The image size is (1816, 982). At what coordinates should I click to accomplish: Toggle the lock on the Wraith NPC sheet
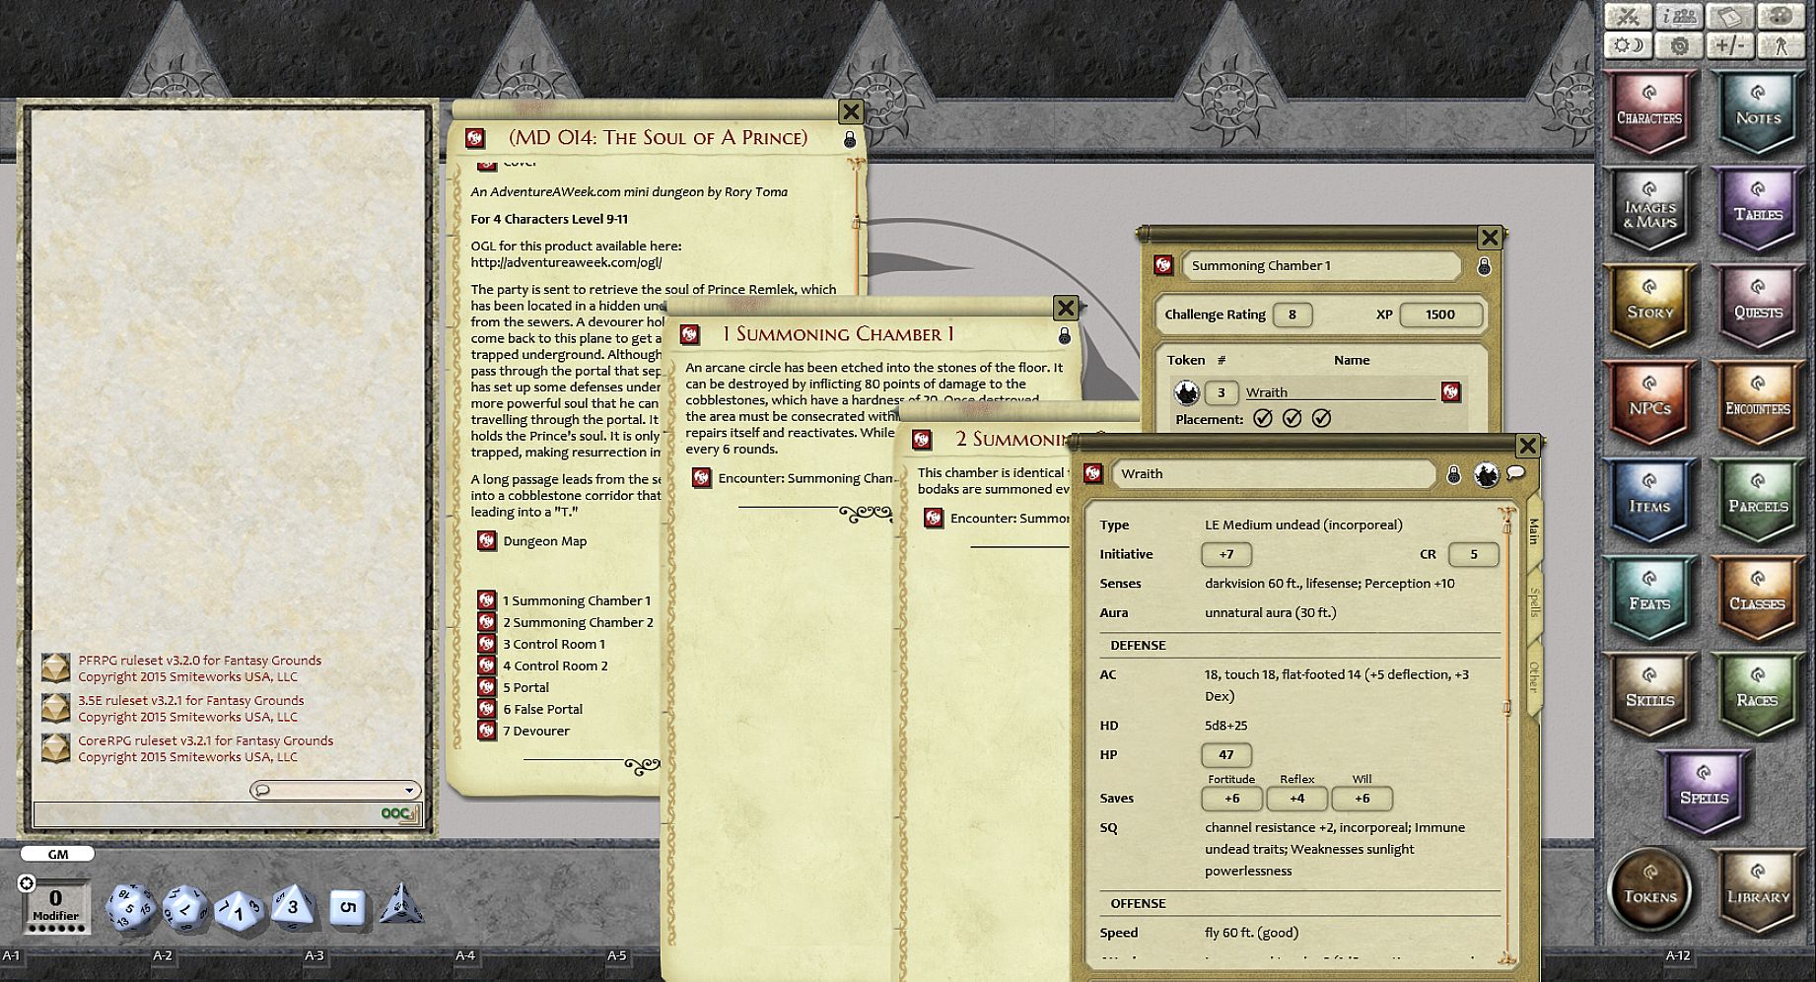(1453, 475)
